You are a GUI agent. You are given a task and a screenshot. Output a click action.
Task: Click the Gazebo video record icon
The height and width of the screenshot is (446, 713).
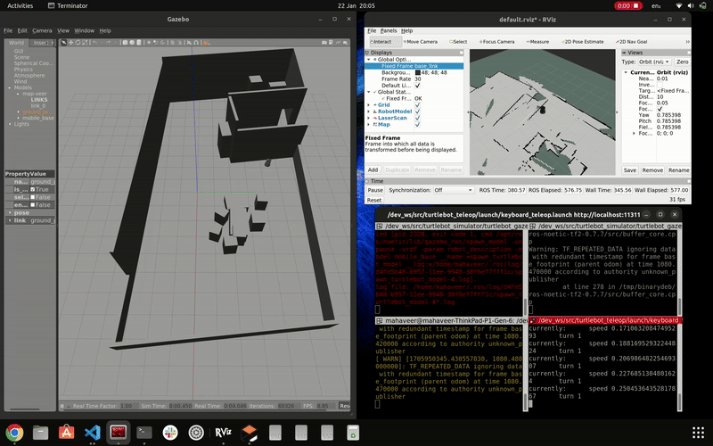click(x=346, y=42)
